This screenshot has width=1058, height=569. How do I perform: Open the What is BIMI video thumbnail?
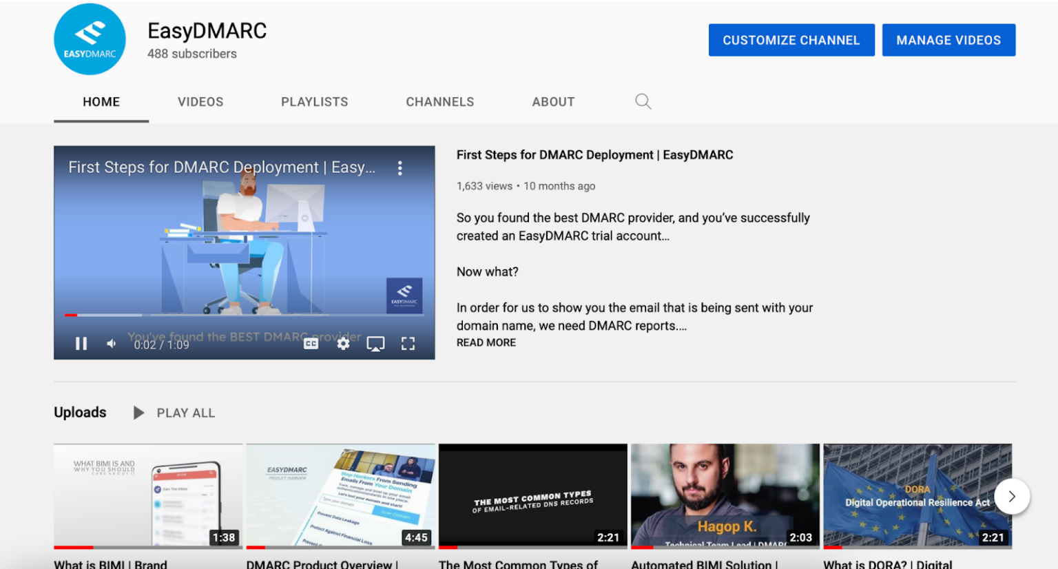click(x=147, y=495)
